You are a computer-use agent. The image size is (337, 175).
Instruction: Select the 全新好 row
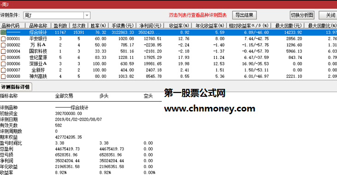tap(169, 70)
